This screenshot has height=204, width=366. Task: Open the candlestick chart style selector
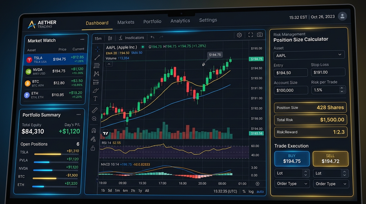pyautogui.click(x=110, y=38)
